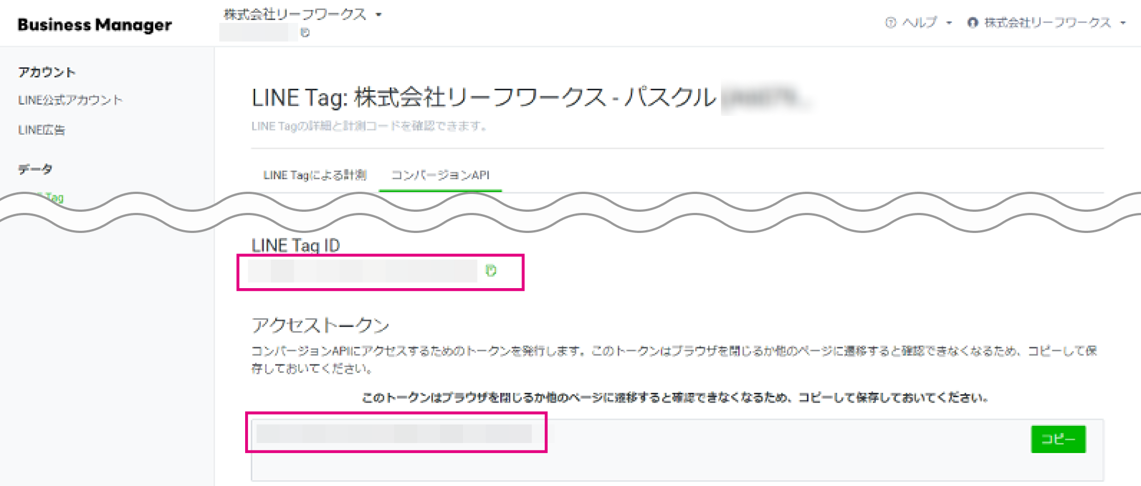The image size is (1141, 486).
Task: Click the アクセストークン heading
Action: click(320, 325)
